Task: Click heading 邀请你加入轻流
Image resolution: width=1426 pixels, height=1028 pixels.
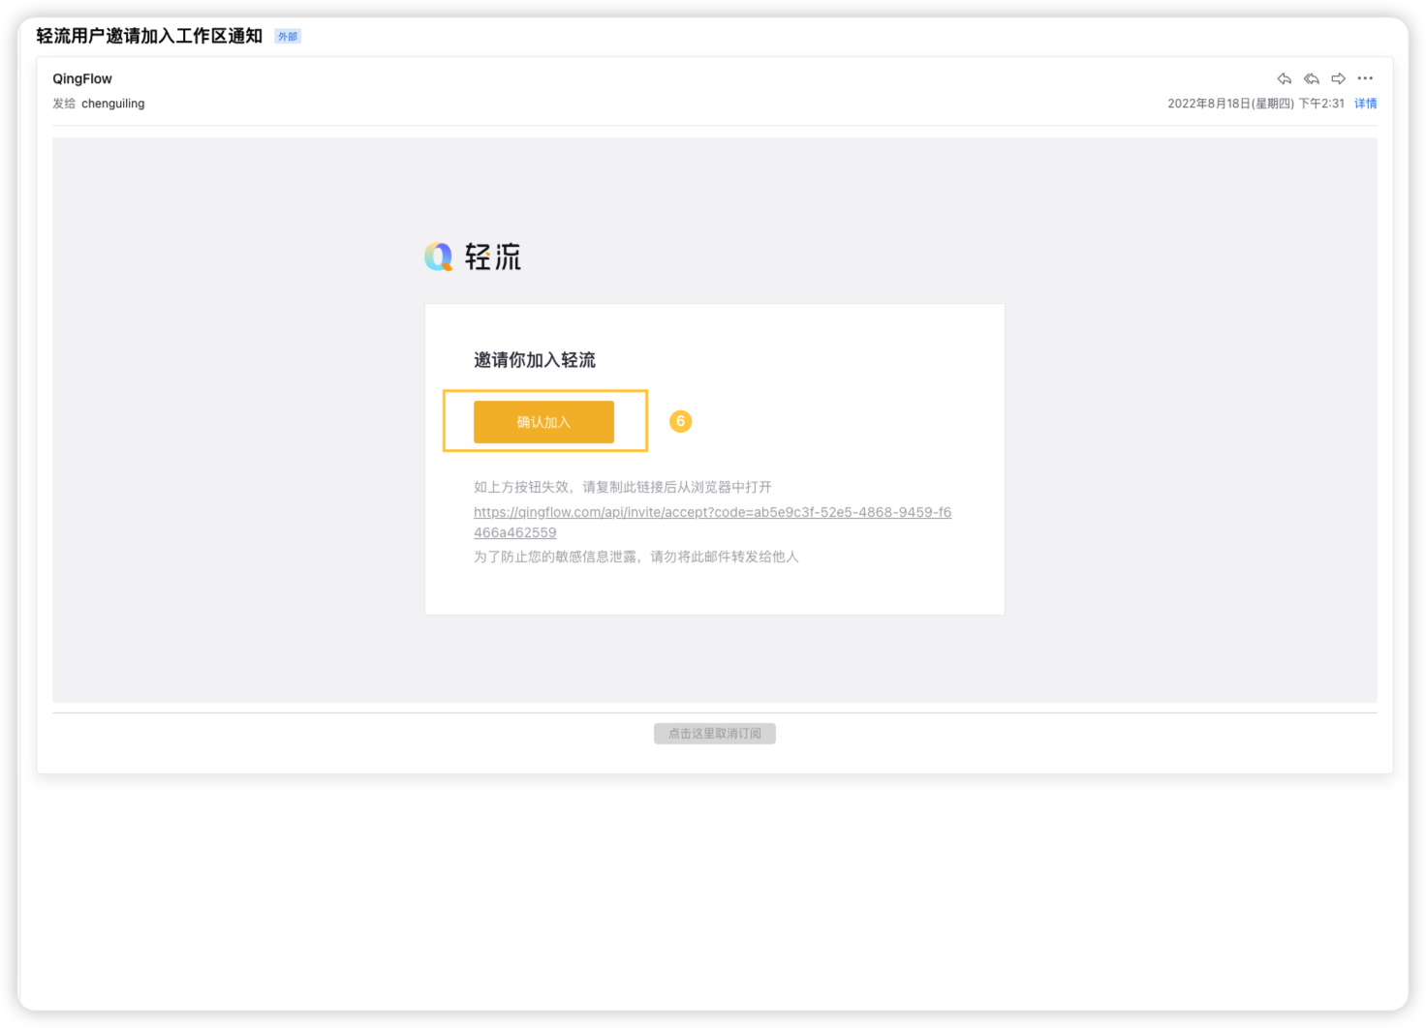Action: click(x=535, y=360)
